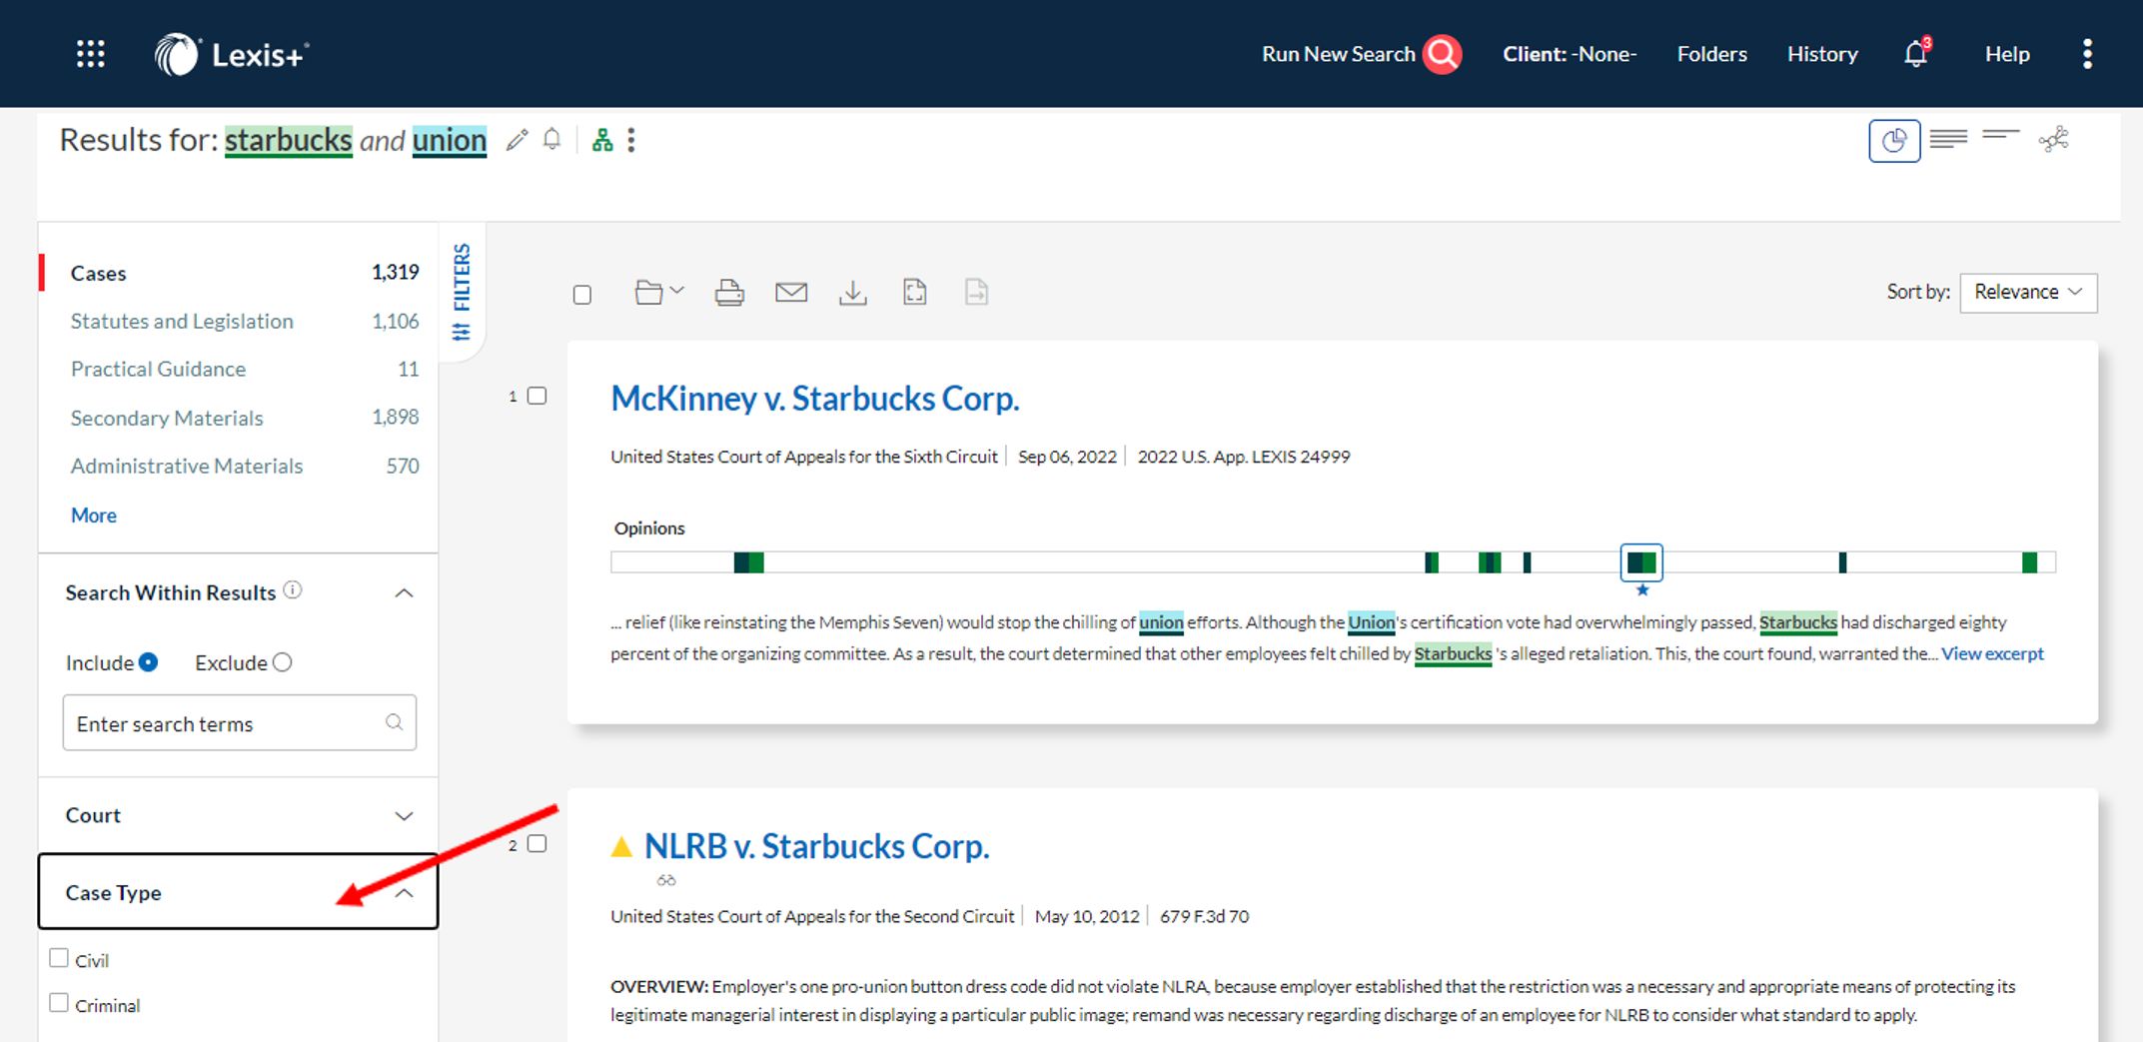Open the header vertical ellipsis menu

coord(2087,54)
